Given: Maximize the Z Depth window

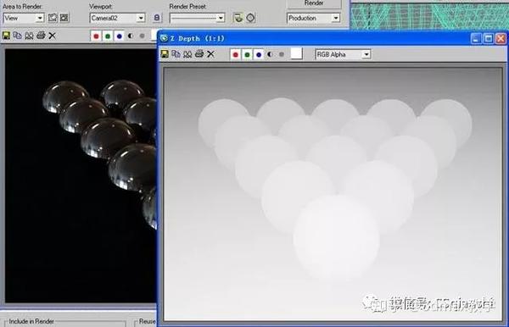Looking at the screenshot, I should click(489, 39).
